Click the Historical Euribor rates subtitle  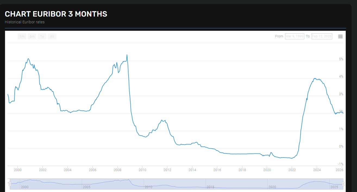click(25, 22)
